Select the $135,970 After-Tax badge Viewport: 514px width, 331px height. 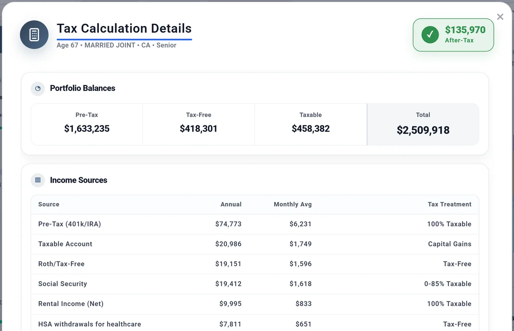pyautogui.click(x=453, y=35)
